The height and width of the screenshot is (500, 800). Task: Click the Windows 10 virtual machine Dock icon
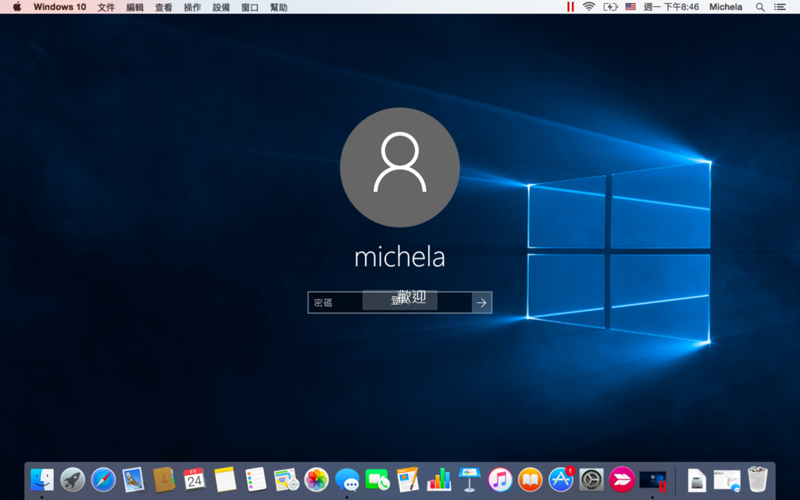[x=652, y=480]
